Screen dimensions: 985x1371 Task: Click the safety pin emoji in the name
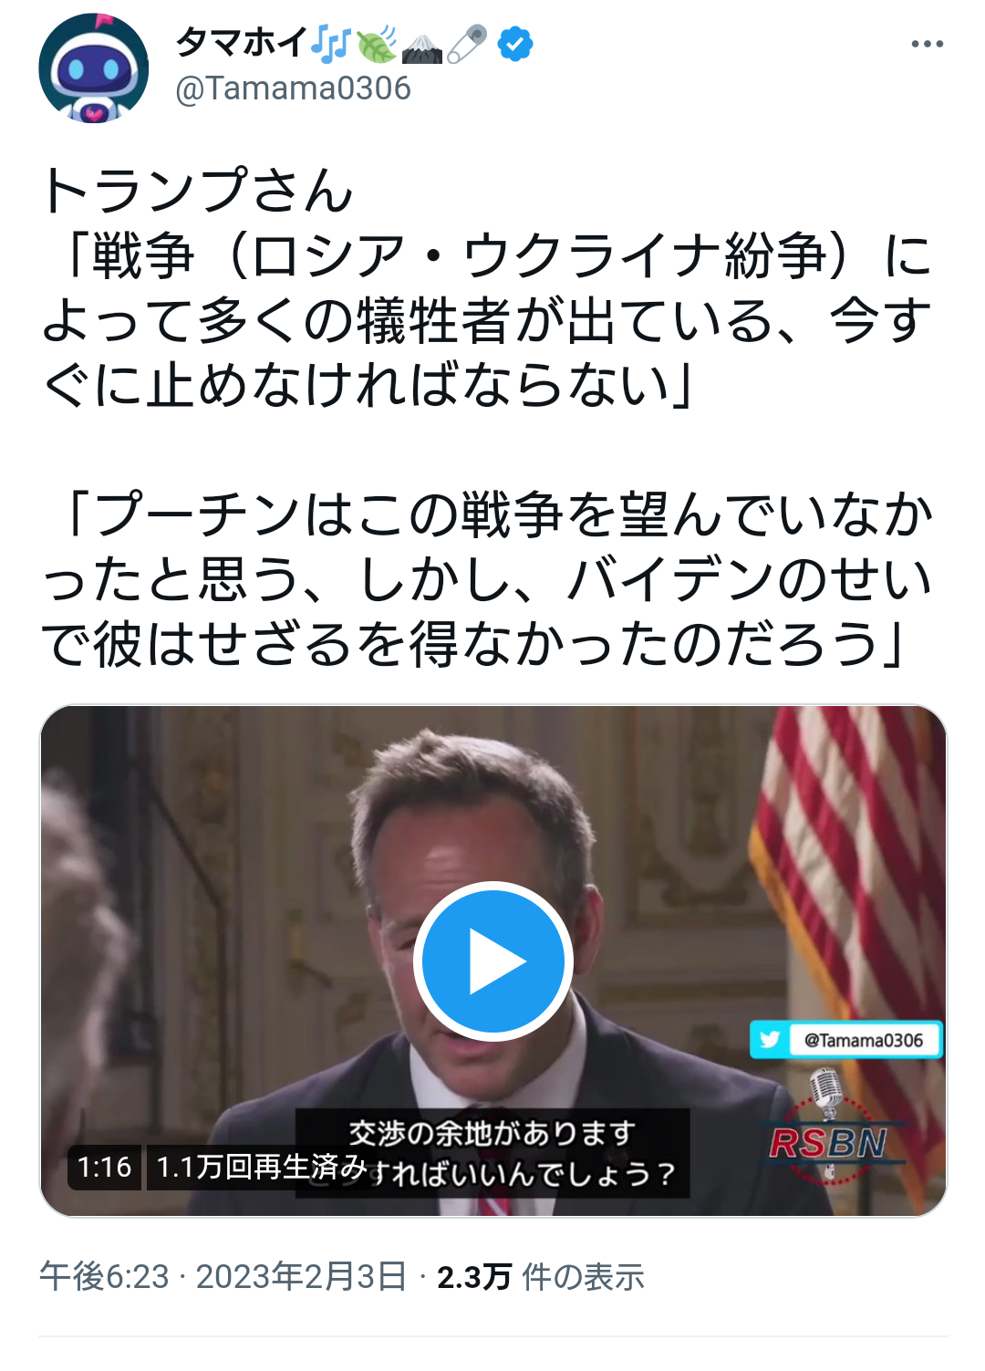coord(467,44)
